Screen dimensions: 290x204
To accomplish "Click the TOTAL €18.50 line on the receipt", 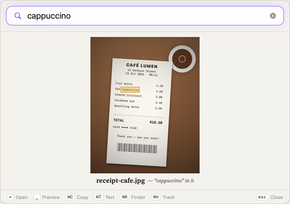I will tap(138, 122).
